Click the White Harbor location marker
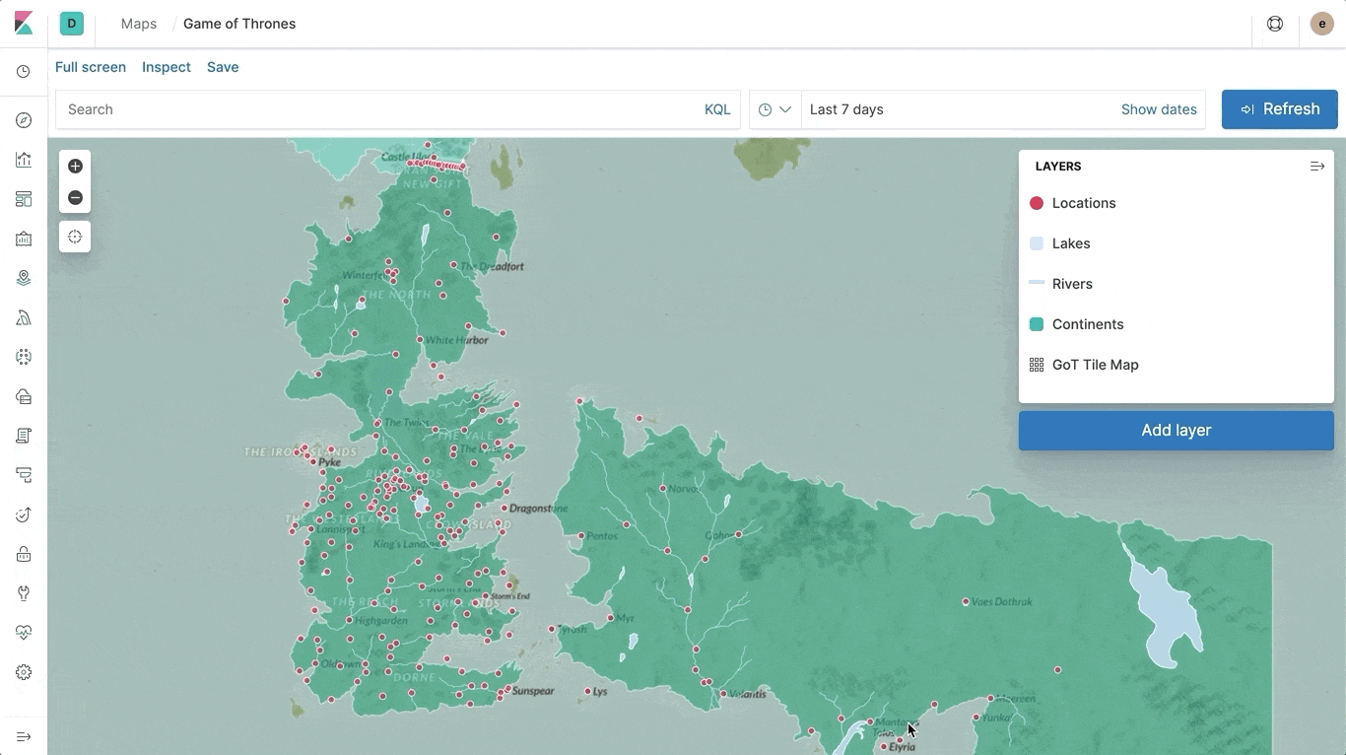 click(x=420, y=340)
